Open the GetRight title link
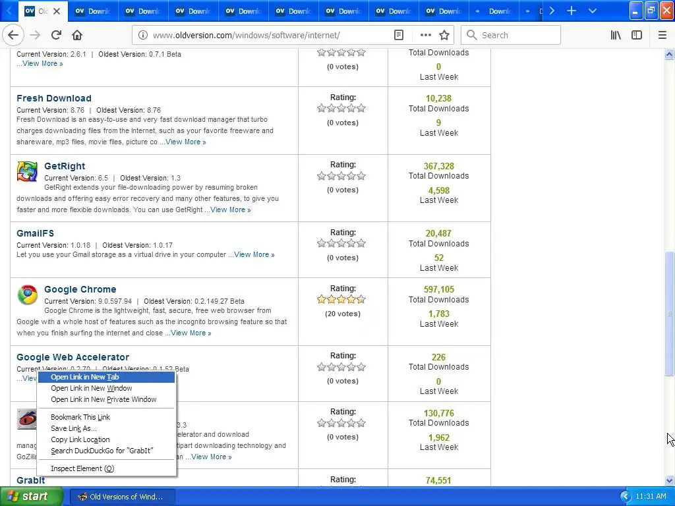The image size is (675, 506). click(65, 166)
